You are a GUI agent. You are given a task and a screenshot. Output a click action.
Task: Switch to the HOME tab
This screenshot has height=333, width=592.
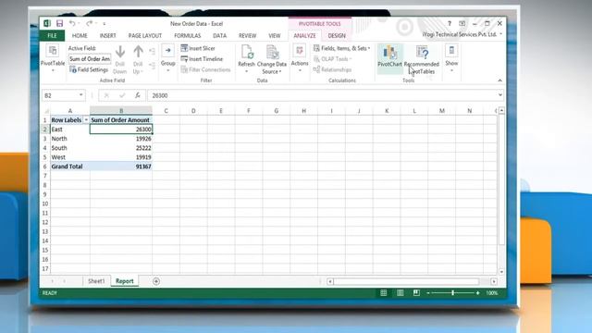pyautogui.click(x=80, y=35)
